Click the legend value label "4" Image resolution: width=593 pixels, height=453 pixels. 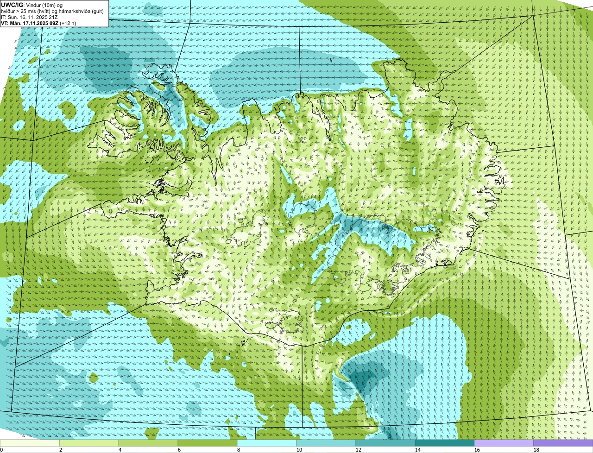(x=120, y=450)
